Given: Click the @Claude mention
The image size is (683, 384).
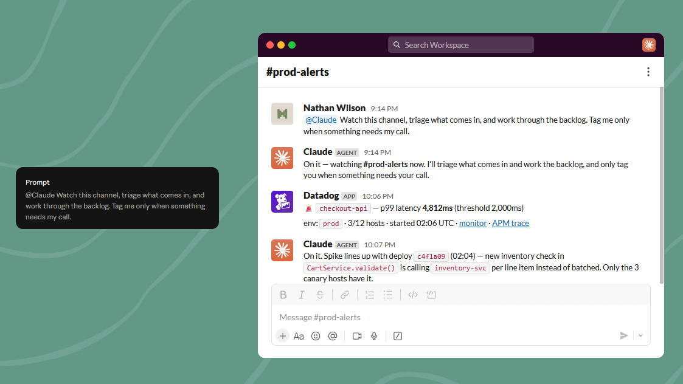Looking at the screenshot, I should pos(321,120).
